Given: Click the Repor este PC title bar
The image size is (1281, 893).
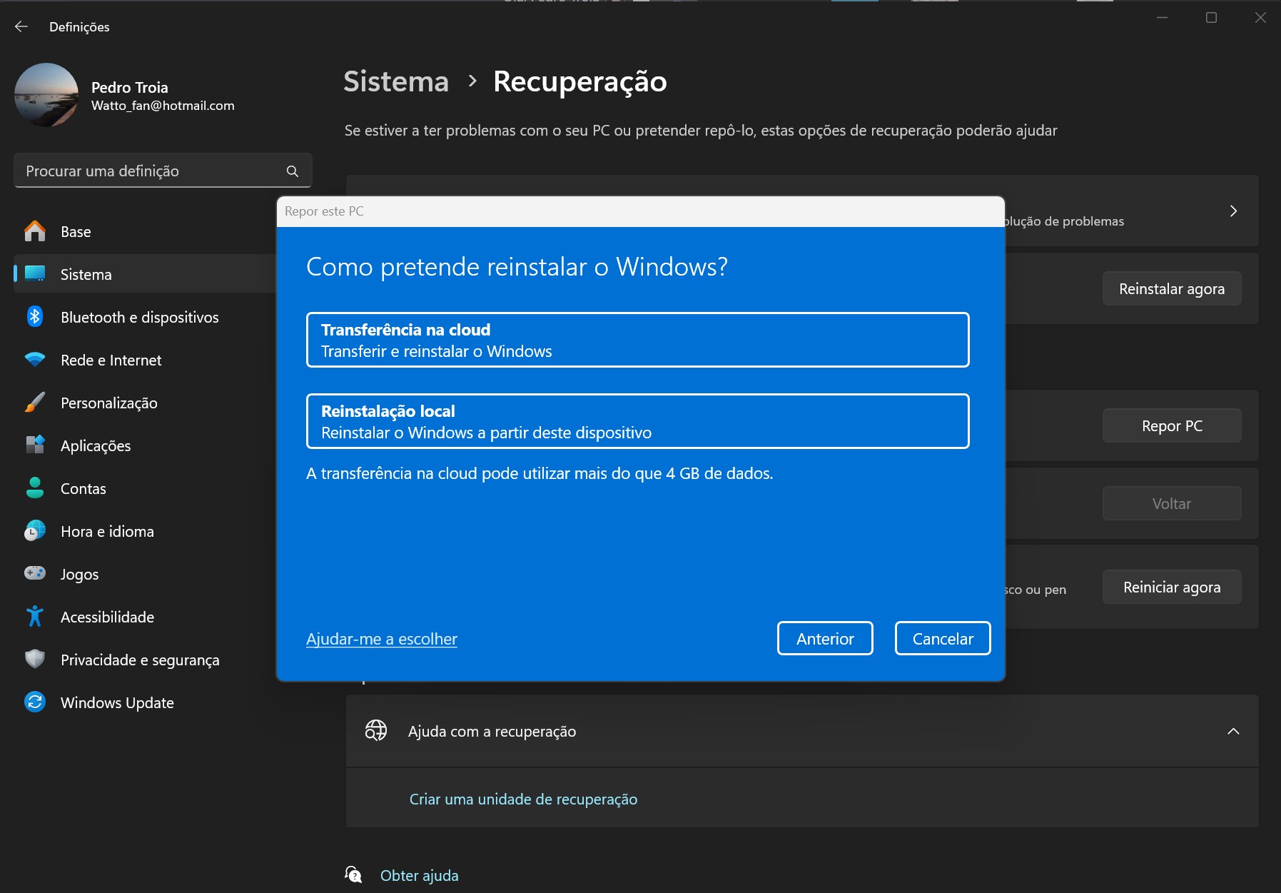Looking at the screenshot, I should (641, 211).
